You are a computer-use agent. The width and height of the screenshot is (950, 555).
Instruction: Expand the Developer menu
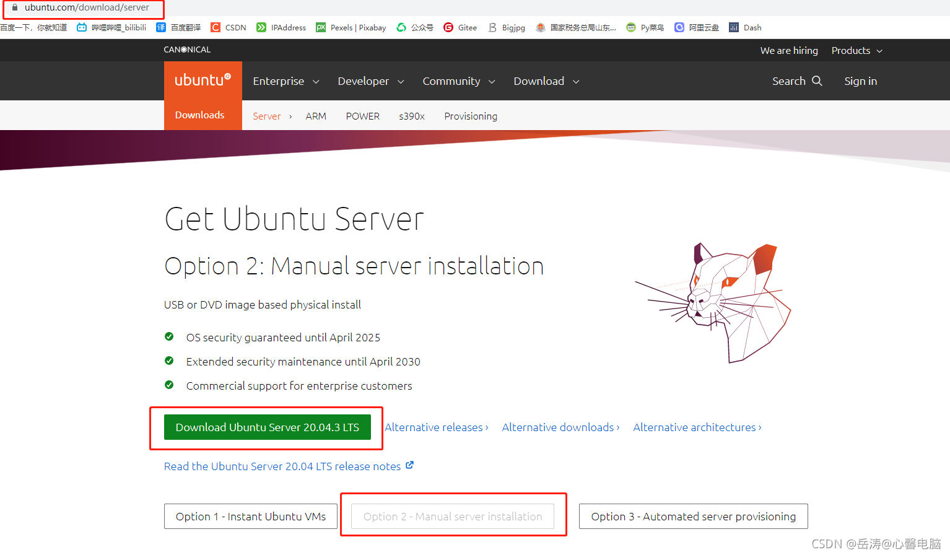tap(371, 81)
